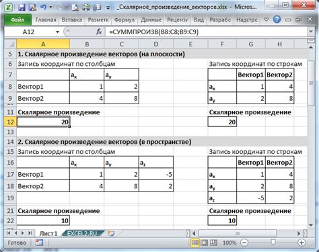Screen dimensions: 319x252
Task: Open Excel Help question mark icon
Action: (277, 19)
